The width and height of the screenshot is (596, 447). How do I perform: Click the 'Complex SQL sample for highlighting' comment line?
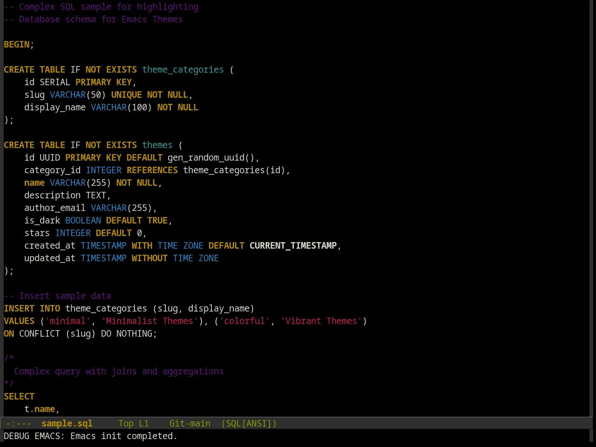pyautogui.click(x=101, y=7)
